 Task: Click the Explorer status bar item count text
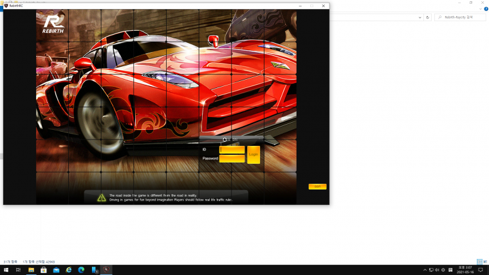(10, 262)
